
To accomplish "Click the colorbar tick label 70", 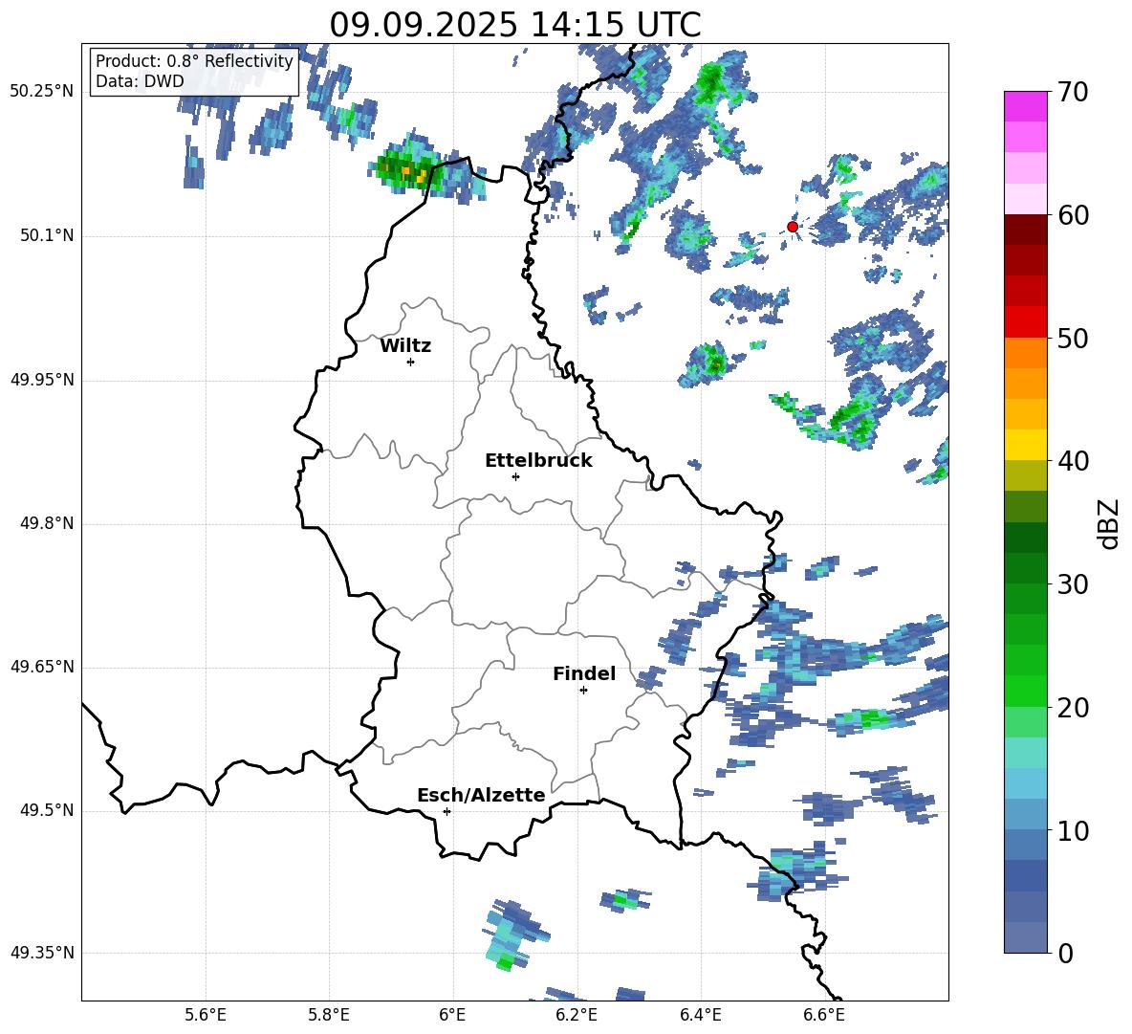I will (x=1072, y=93).
